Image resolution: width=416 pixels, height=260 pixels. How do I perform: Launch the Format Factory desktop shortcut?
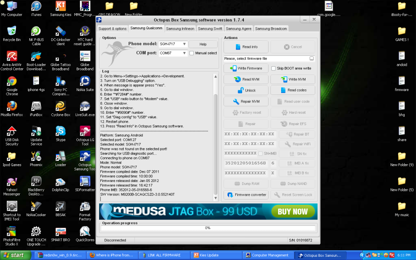(85, 211)
